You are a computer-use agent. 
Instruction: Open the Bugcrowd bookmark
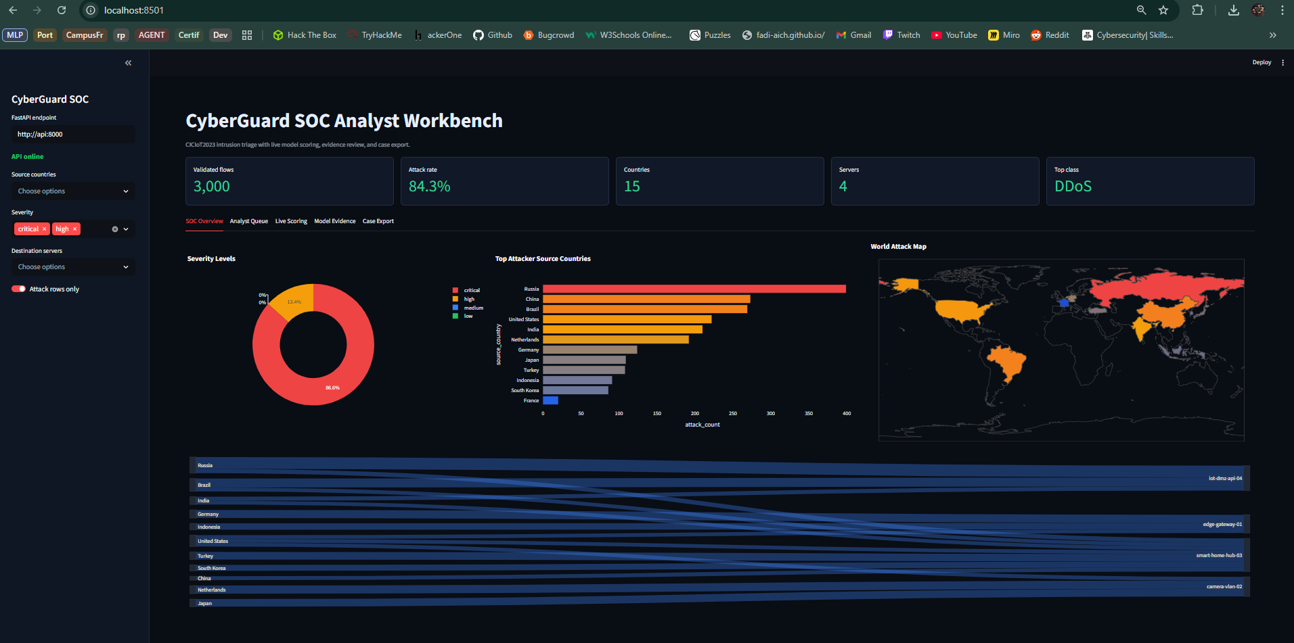[549, 35]
